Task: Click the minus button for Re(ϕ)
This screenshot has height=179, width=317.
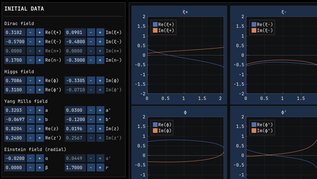Action: 30,80
